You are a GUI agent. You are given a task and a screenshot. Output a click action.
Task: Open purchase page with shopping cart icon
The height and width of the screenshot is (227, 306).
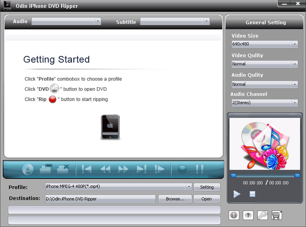[277, 215]
